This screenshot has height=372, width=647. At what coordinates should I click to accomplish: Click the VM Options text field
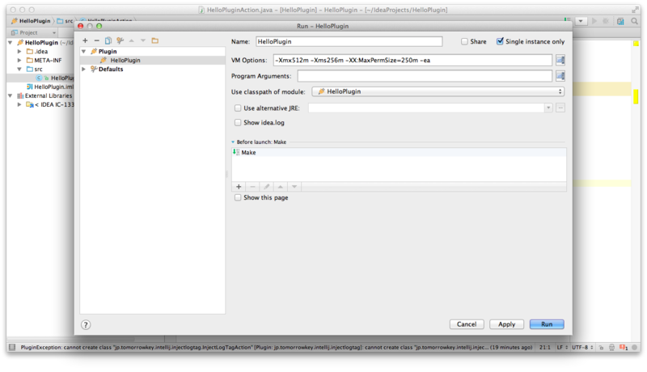tap(412, 60)
